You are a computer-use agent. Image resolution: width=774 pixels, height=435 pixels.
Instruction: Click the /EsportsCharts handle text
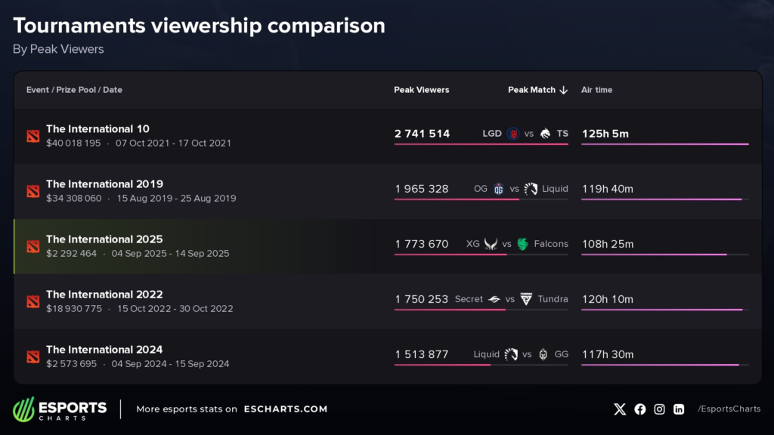[729, 409]
